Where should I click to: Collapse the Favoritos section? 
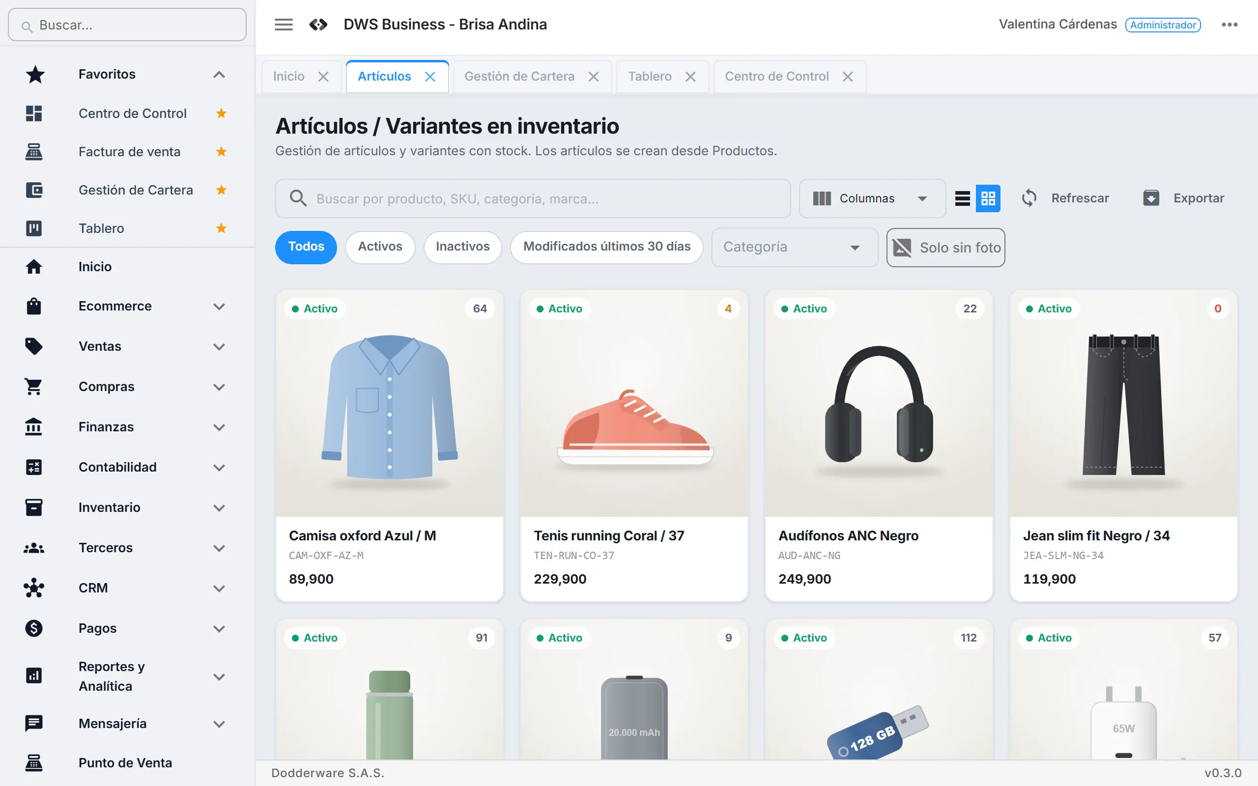pyautogui.click(x=219, y=74)
